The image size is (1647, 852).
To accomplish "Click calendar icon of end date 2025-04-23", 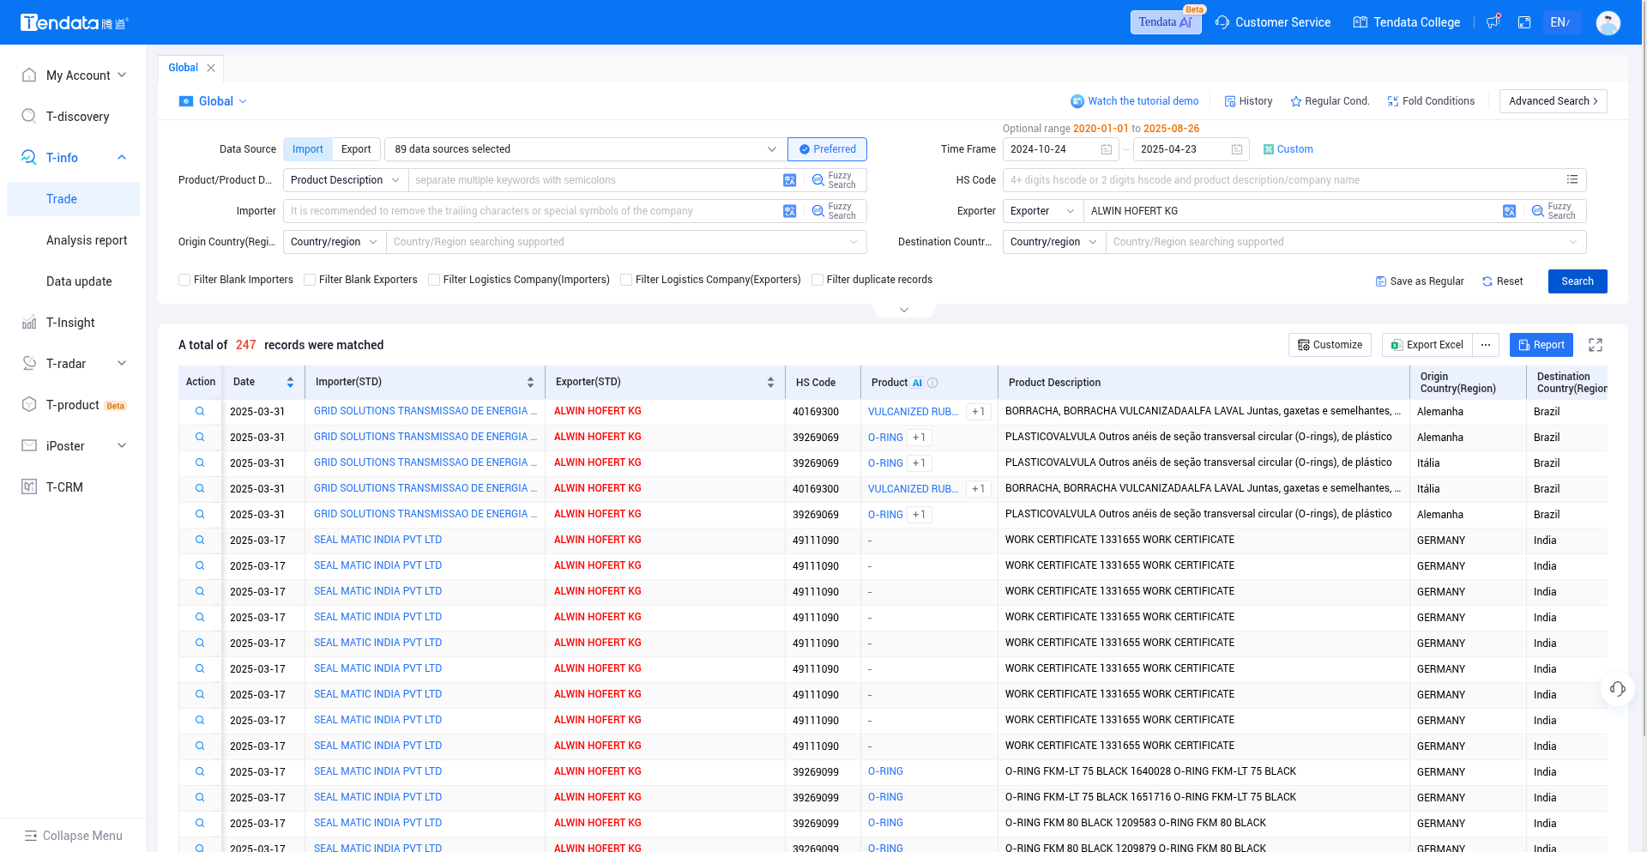I will click(1237, 149).
